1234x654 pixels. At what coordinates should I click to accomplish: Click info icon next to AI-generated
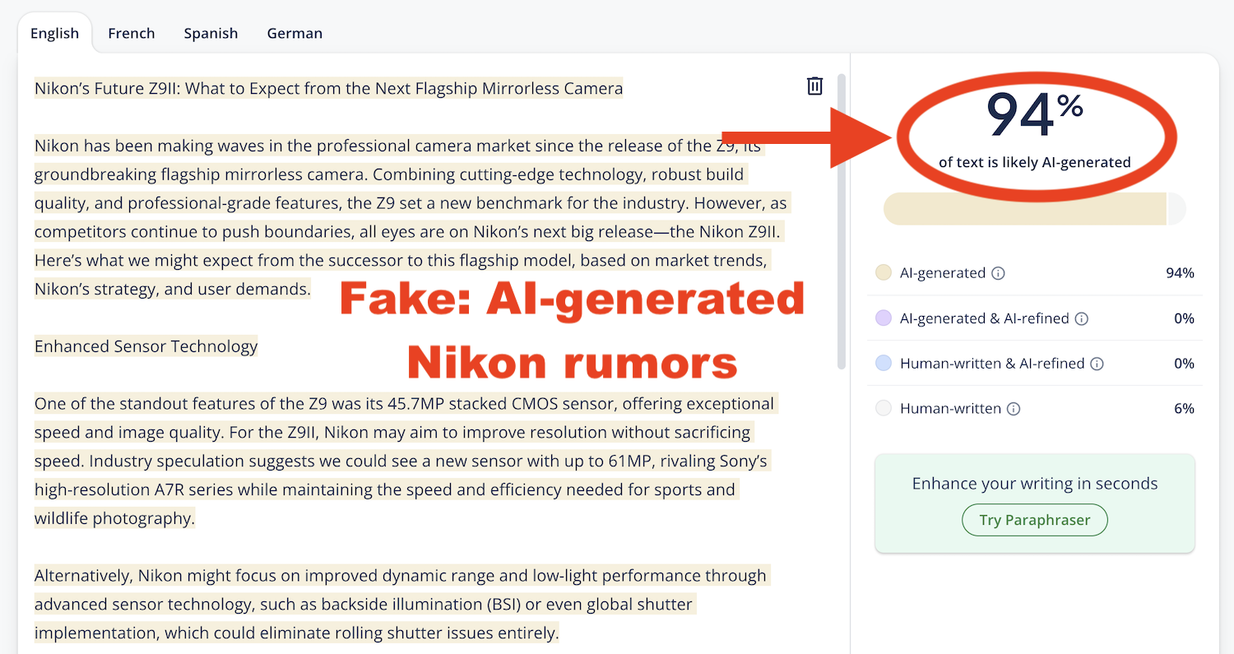click(x=998, y=273)
